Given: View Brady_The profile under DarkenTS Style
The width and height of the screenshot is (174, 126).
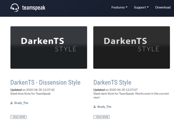Looking at the screenshot, I should point(104,107).
